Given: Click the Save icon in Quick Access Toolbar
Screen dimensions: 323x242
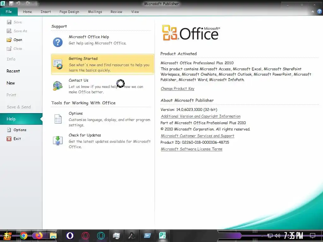Looking at the screenshot, I should [x=11, y=3].
